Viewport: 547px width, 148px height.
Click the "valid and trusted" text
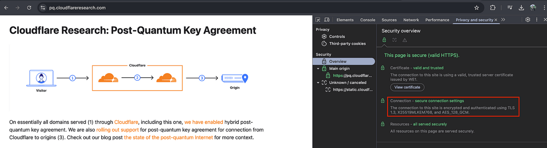coord(428,68)
